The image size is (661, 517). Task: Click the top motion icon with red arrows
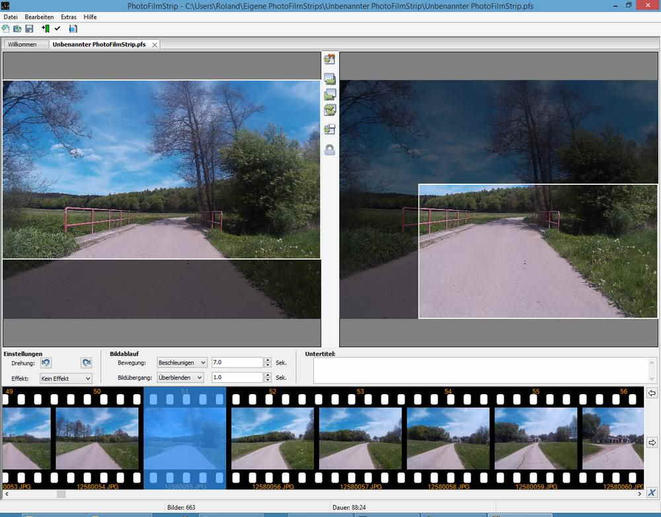[329, 59]
